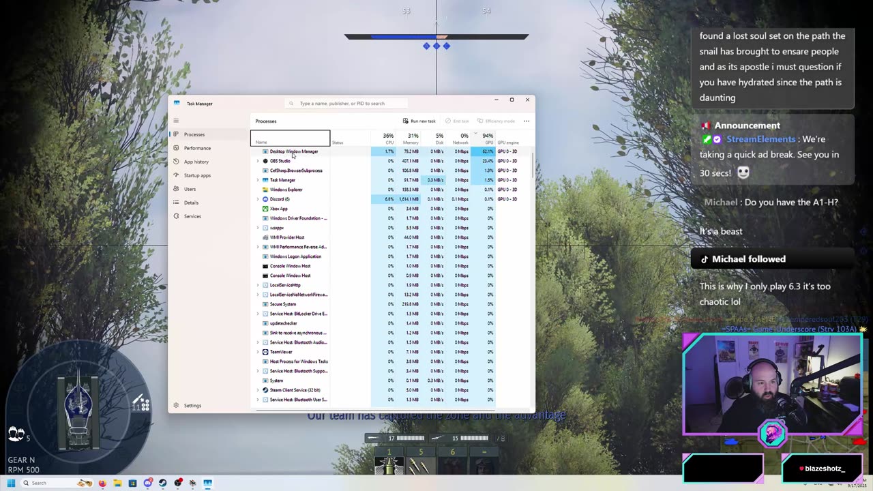Expand the Task Manager process group
The height and width of the screenshot is (491, 873).
tap(257, 180)
